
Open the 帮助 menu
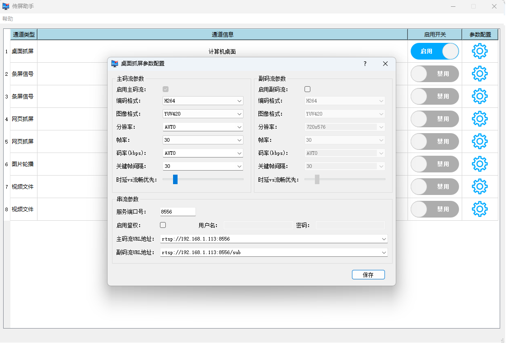[8, 19]
